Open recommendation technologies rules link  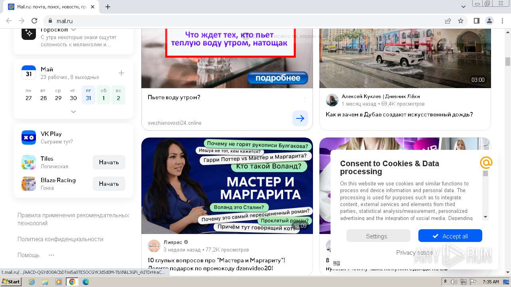click(x=73, y=219)
